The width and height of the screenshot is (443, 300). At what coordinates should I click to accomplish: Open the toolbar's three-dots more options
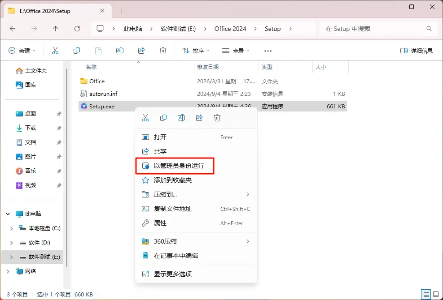coord(268,51)
